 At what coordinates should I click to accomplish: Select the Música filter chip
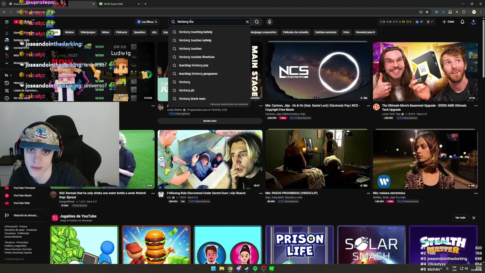[x=69, y=32]
